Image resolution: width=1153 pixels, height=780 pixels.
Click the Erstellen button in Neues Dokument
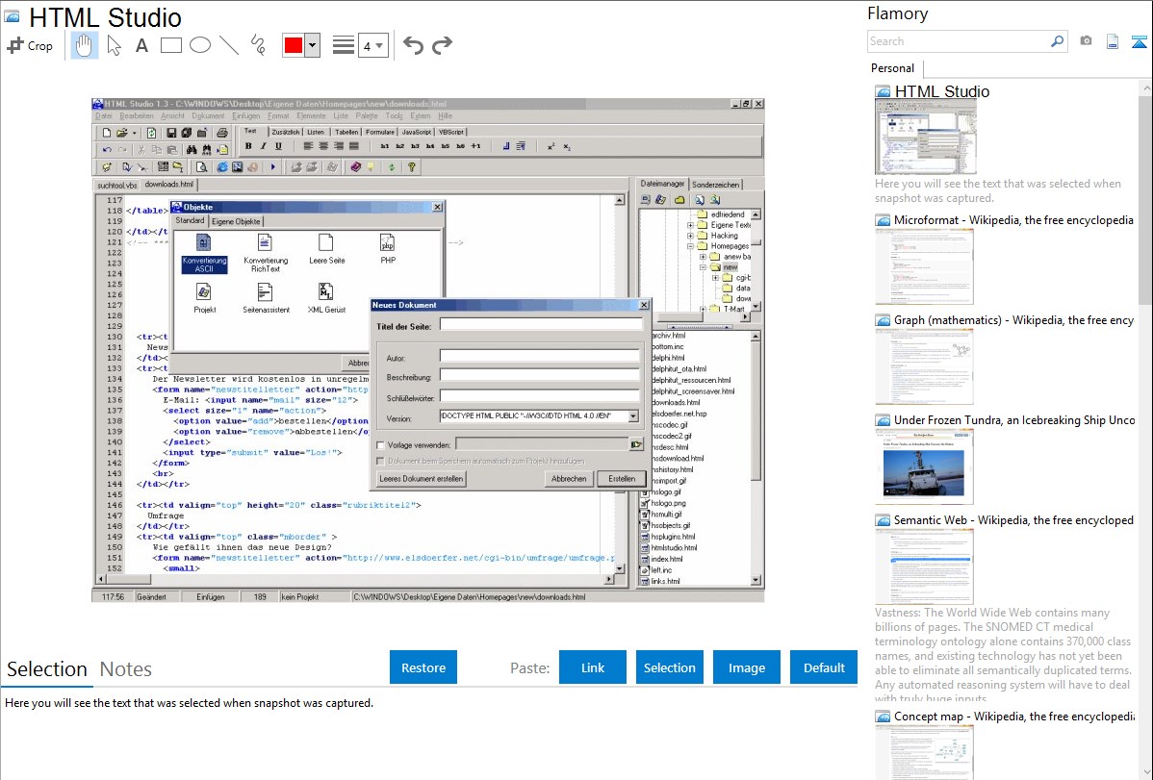pos(622,479)
